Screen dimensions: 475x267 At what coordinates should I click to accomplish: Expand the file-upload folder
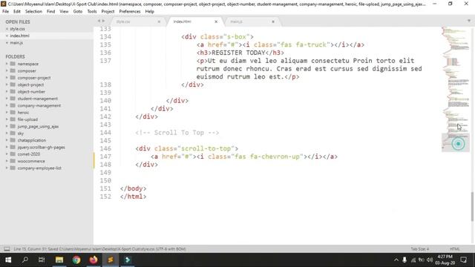tap(7, 119)
